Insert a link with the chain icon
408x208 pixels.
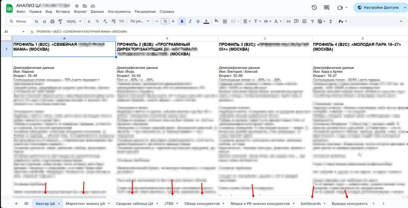click(x=288, y=21)
